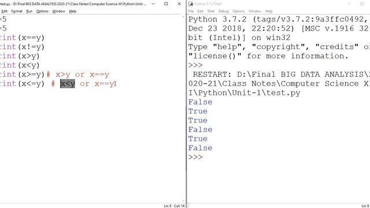Open the File menu in Python Shell
The height and width of the screenshot is (208, 370).
[x=191, y=11]
